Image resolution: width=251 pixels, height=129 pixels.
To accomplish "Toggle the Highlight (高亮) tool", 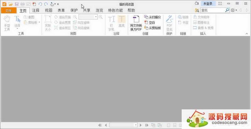I will pos(121,22).
